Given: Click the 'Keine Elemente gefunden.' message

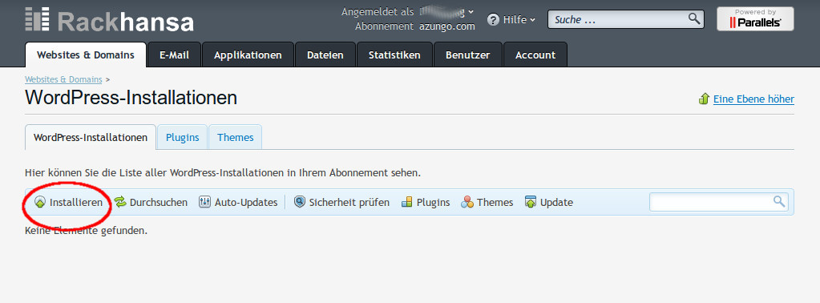Looking at the screenshot, I should tap(87, 230).
